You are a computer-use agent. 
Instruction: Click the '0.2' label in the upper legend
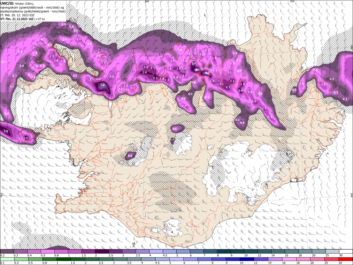[2, 255]
